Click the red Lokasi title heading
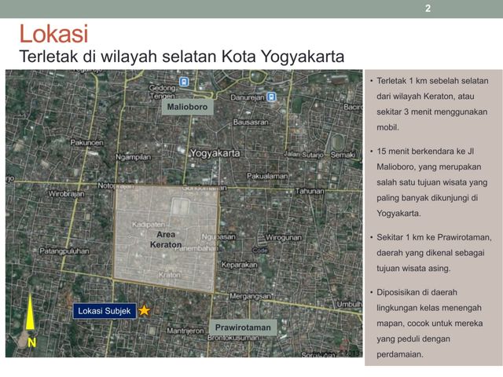The image size is (503, 377). [53, 34]
